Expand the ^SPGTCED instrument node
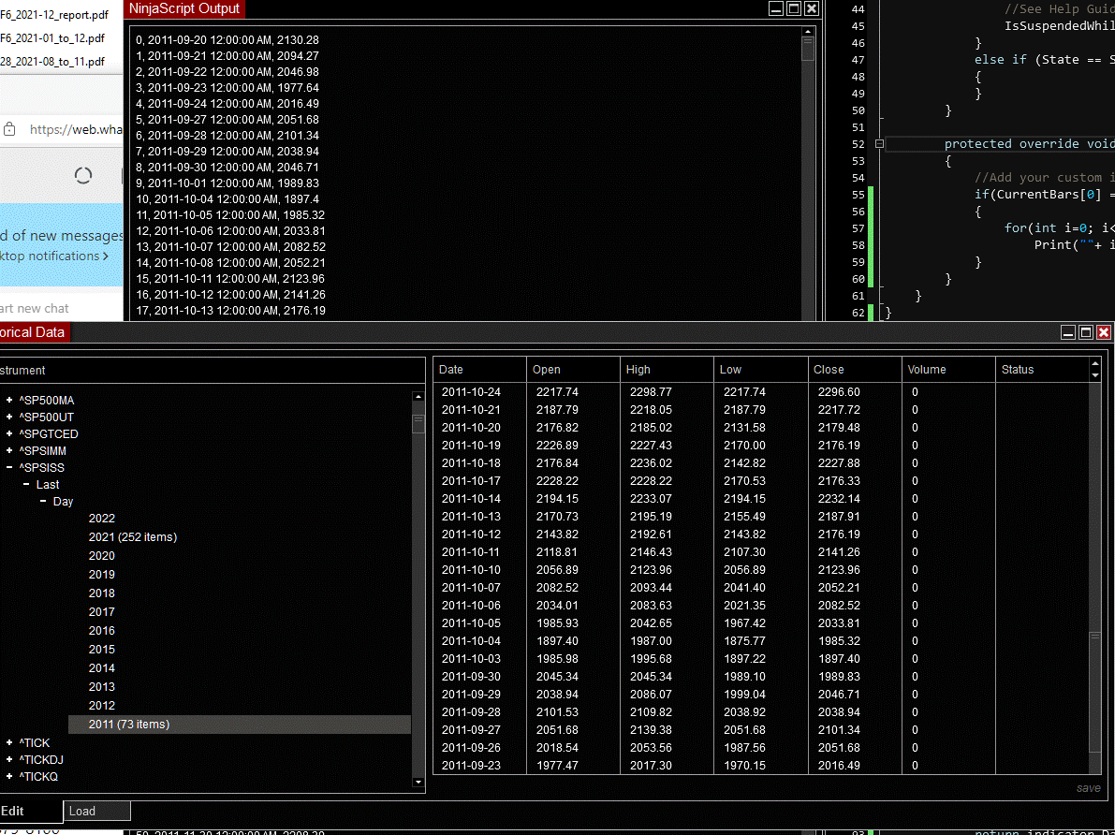The height and width of the screenshot is (835, 1115). (9, 433)
